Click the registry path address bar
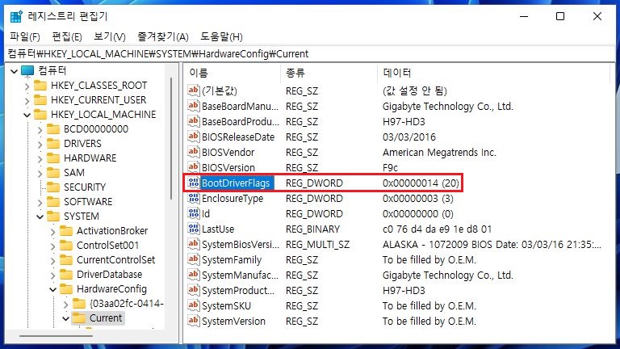 click(310, 54)
